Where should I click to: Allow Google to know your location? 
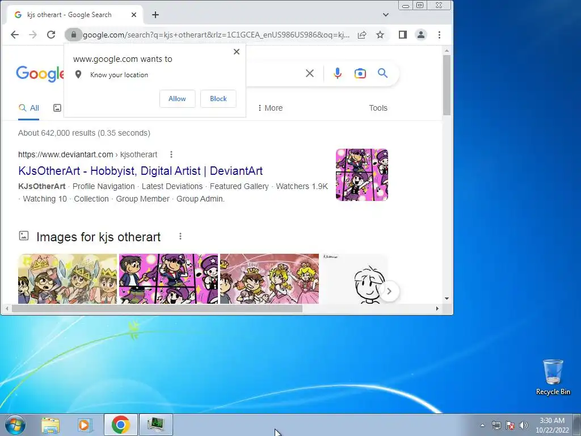tap(177, 99)
